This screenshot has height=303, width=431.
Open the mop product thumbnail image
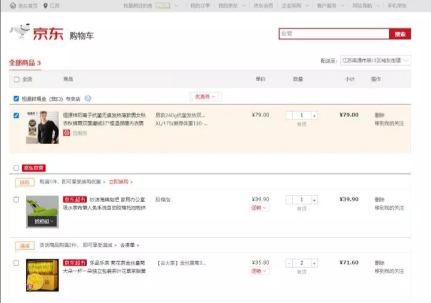[42, 210]
